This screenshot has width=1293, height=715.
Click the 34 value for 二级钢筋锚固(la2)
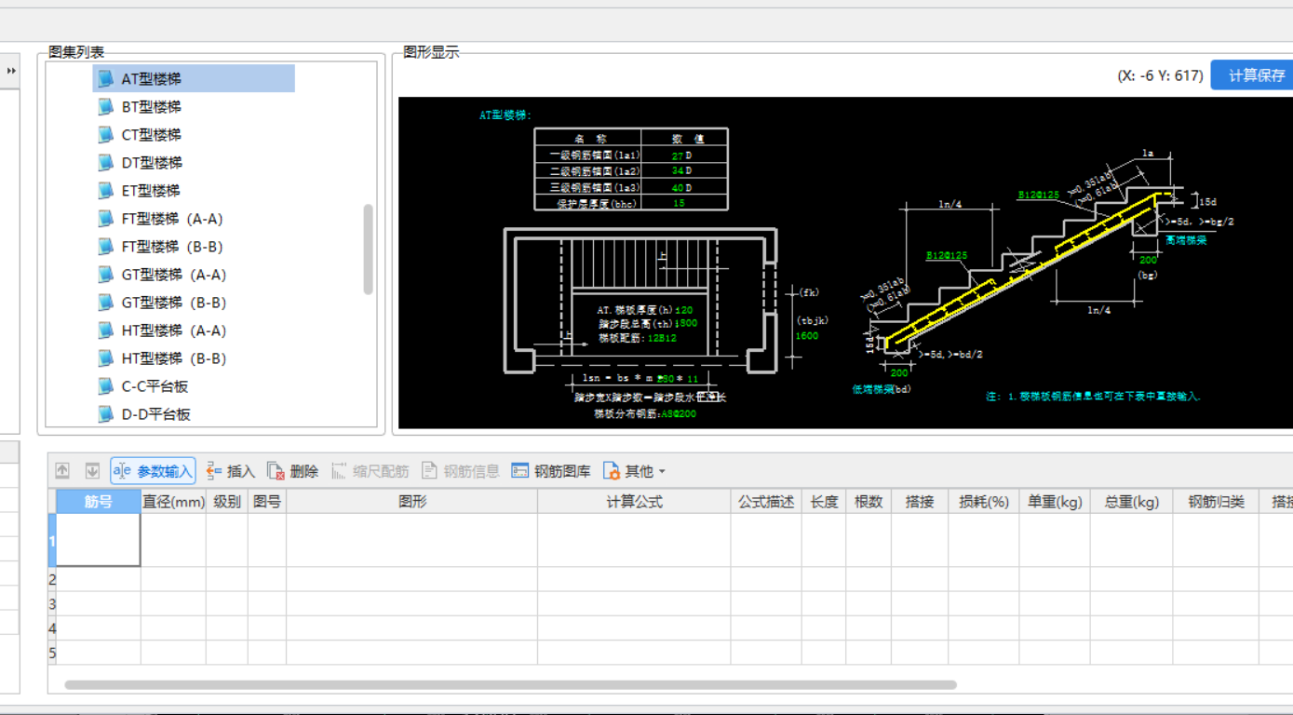point(678,171)
